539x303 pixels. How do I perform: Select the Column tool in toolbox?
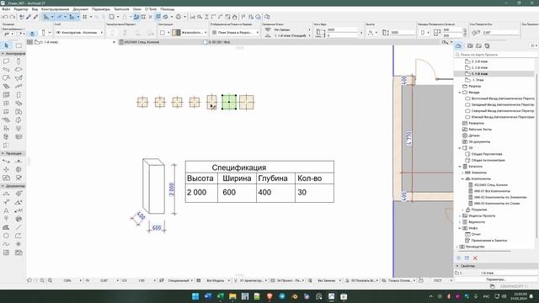tap(19, 61)
